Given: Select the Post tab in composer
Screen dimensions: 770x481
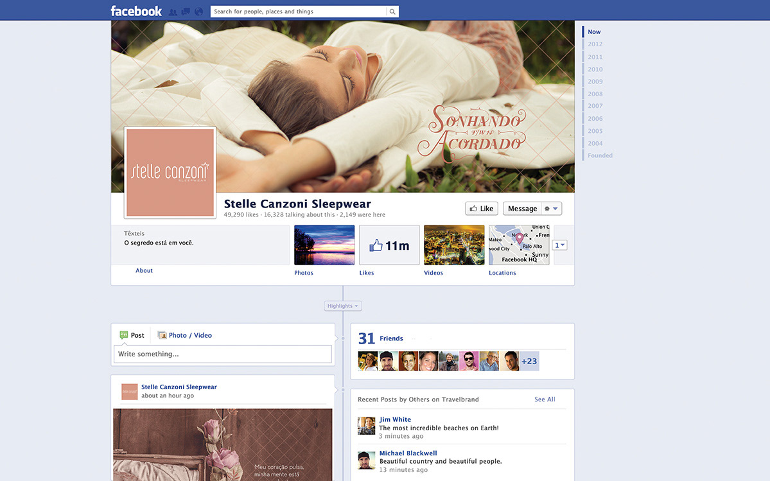Looking at the screenshot, I should (132, 335).
